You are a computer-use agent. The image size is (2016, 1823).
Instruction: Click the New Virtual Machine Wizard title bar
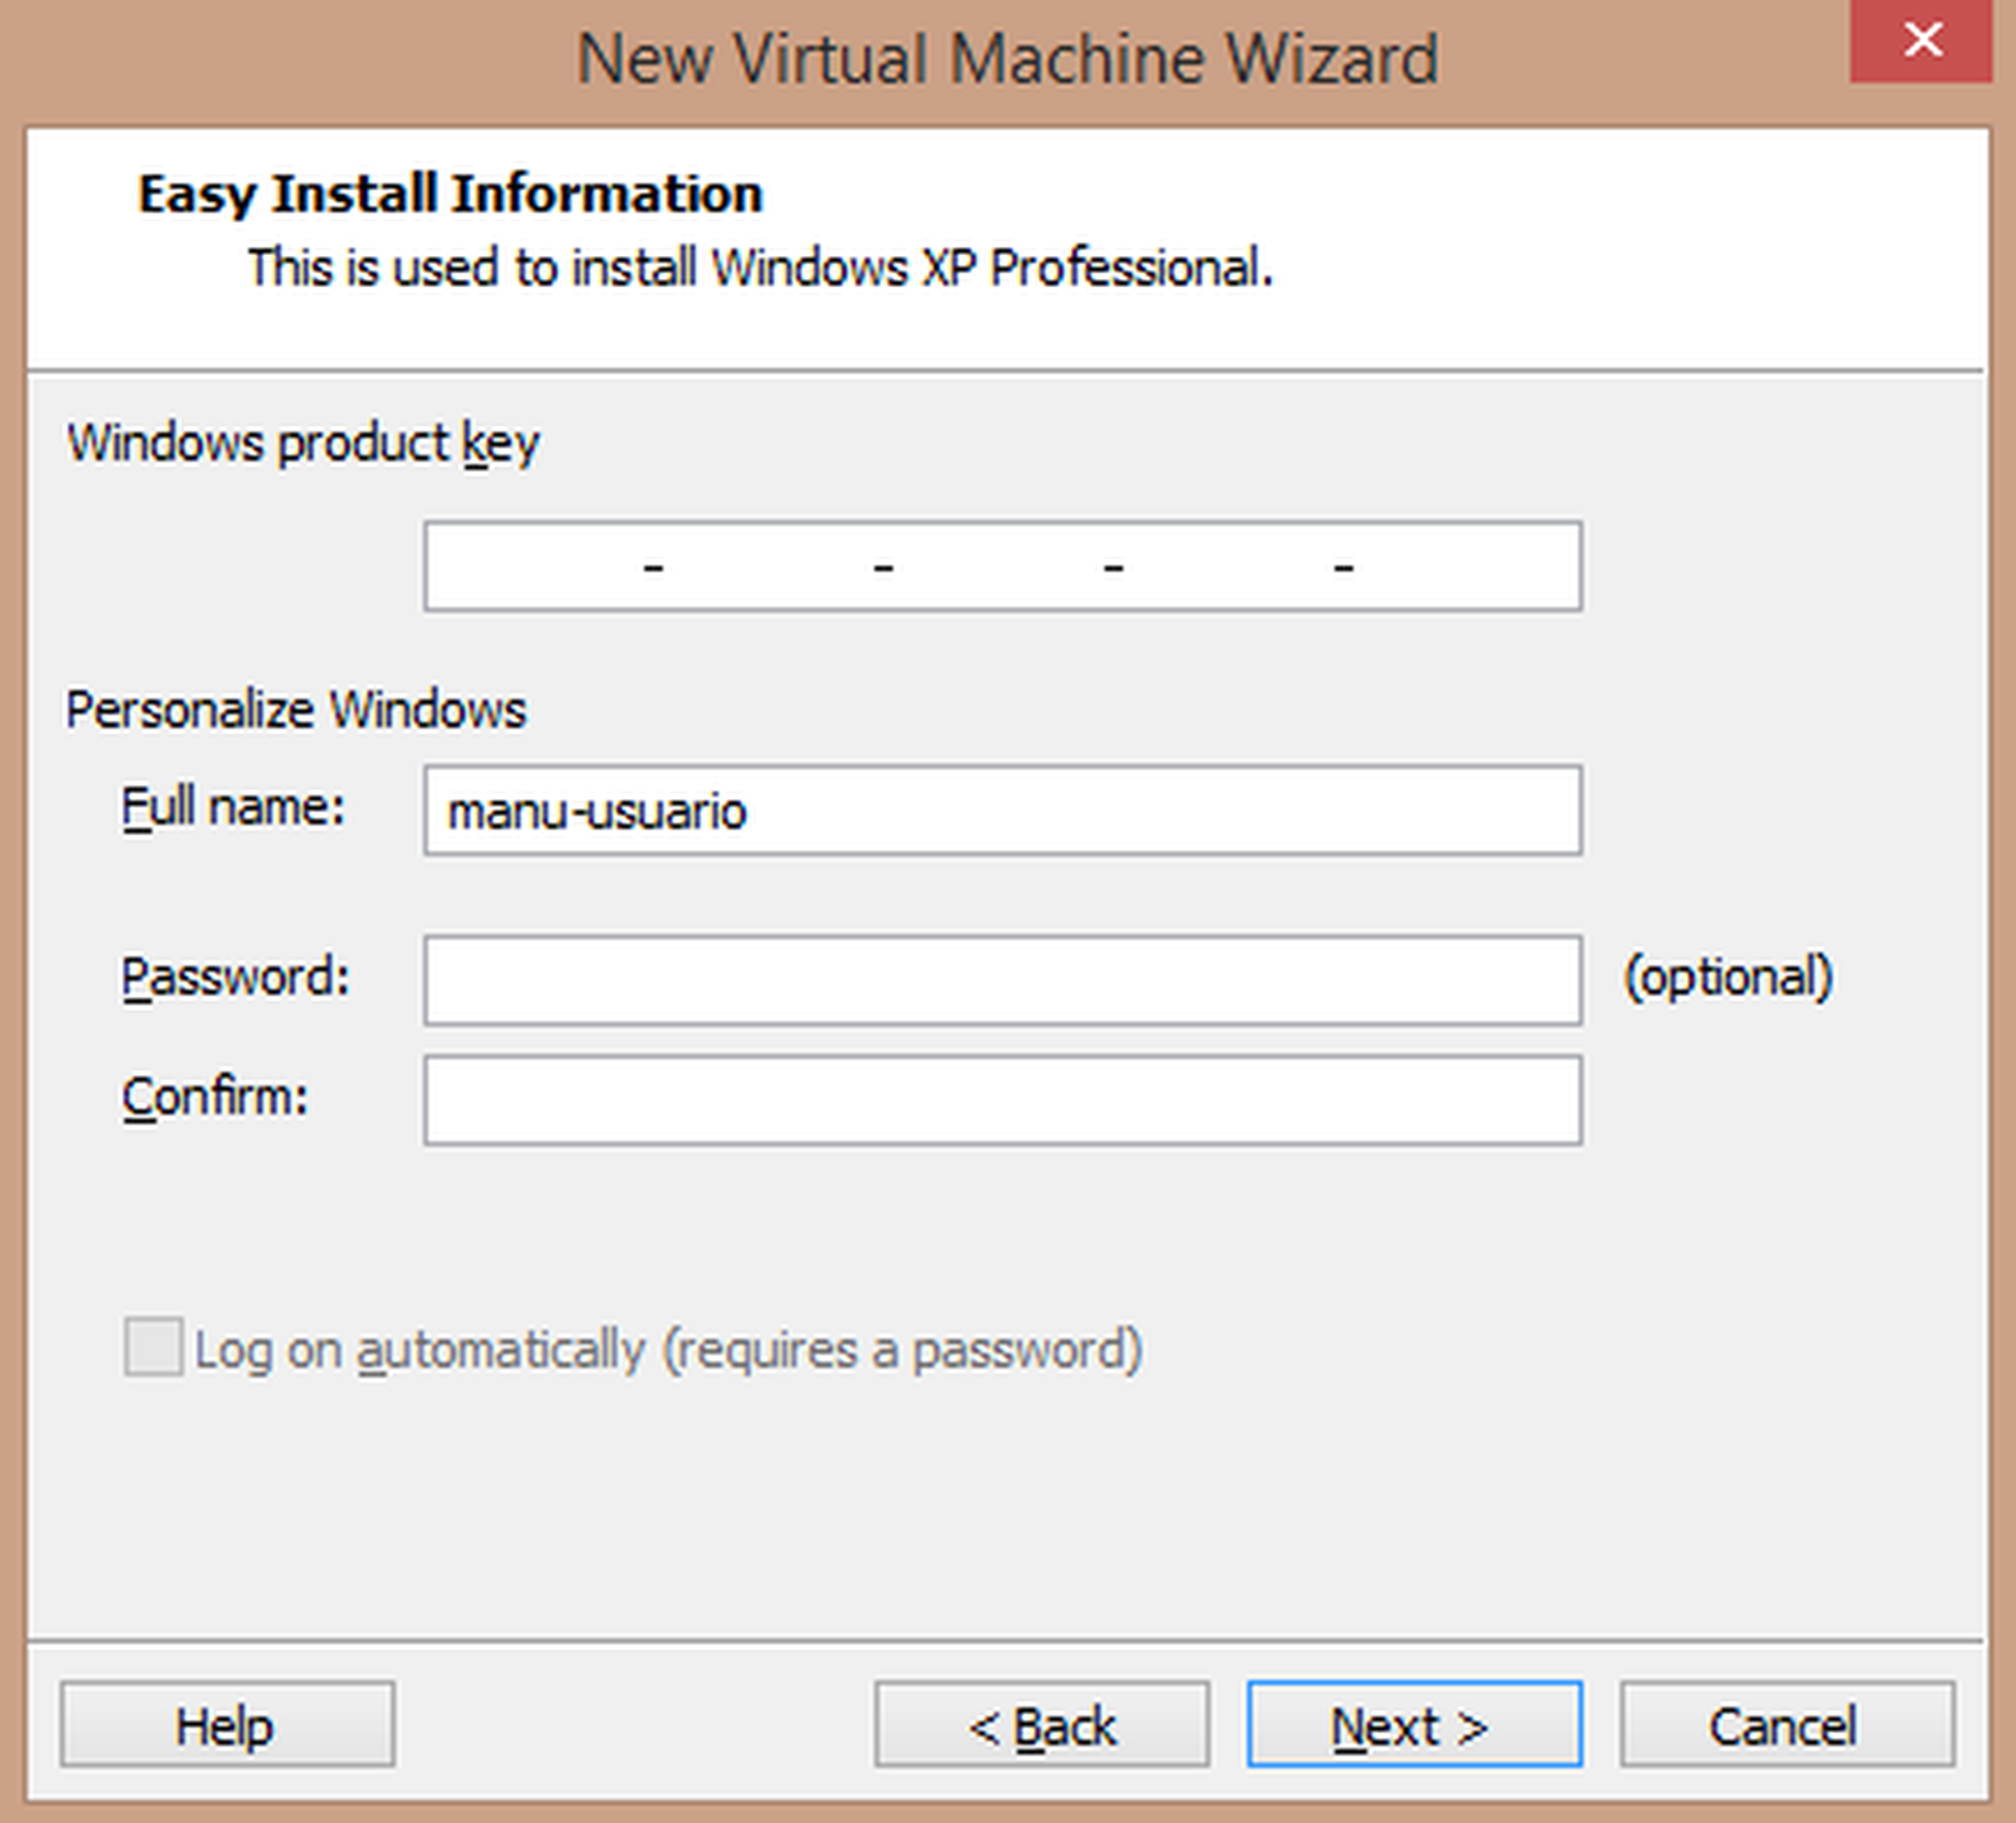tap(1006, 58)
